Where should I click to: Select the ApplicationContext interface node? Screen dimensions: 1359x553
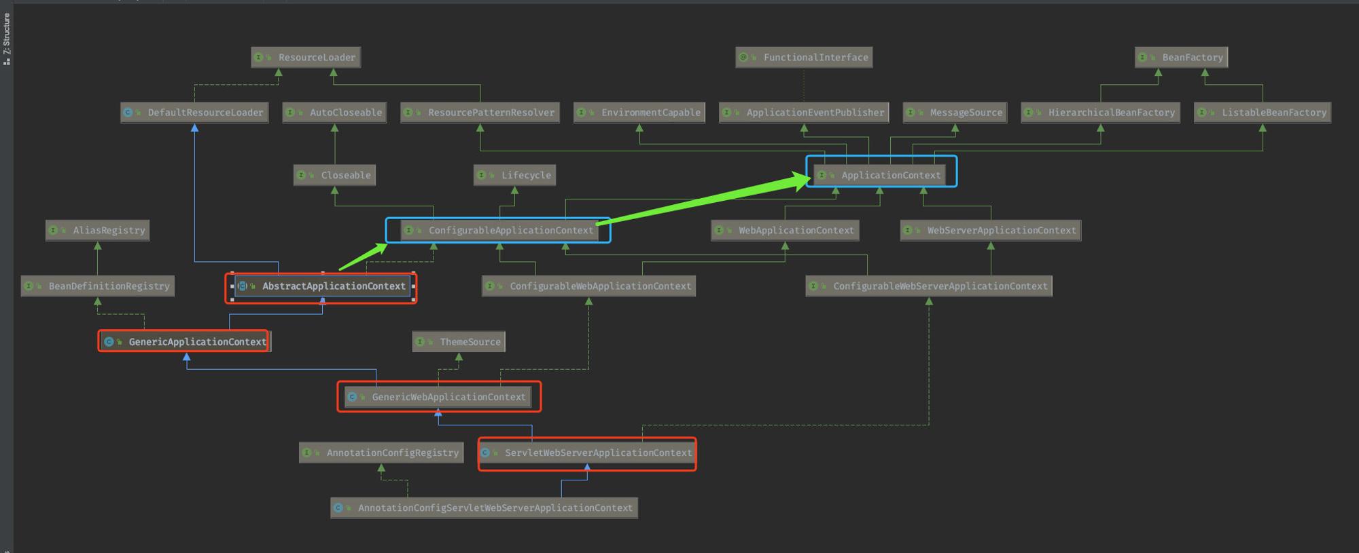880,175
